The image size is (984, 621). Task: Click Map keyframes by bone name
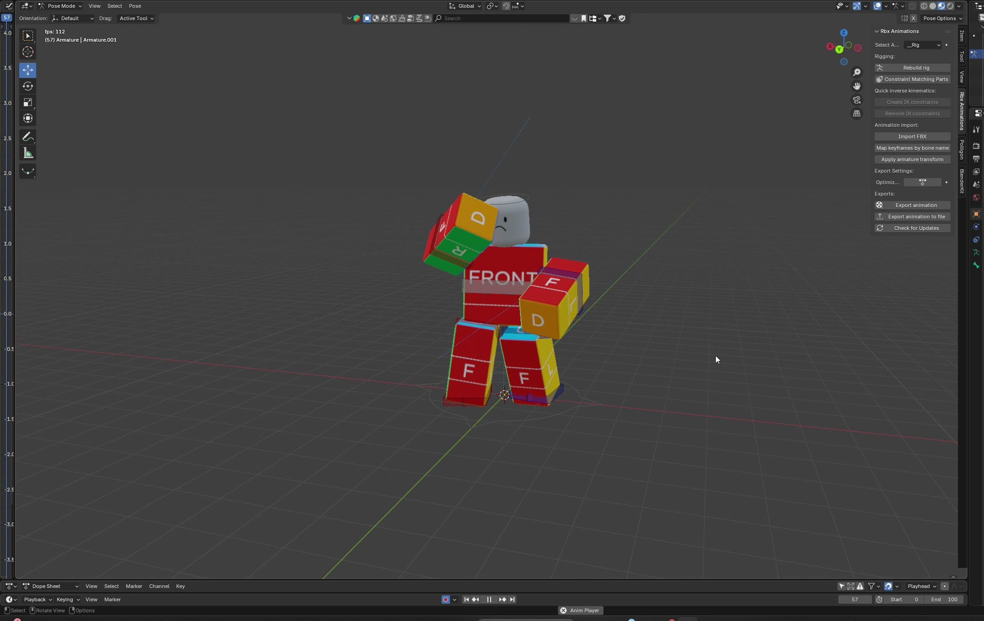coord(912,148)
